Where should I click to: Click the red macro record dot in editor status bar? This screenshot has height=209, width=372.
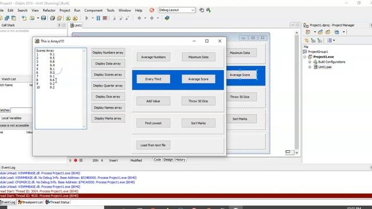pos(76,160)
